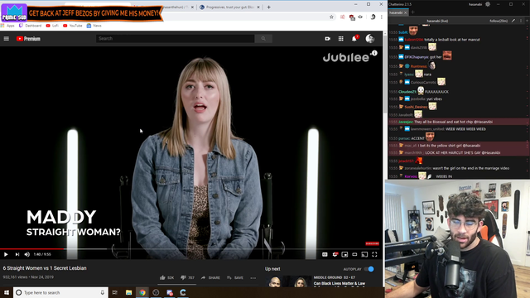
Task: Open the YouTube account avatar menu
Action: coord(370,39)
